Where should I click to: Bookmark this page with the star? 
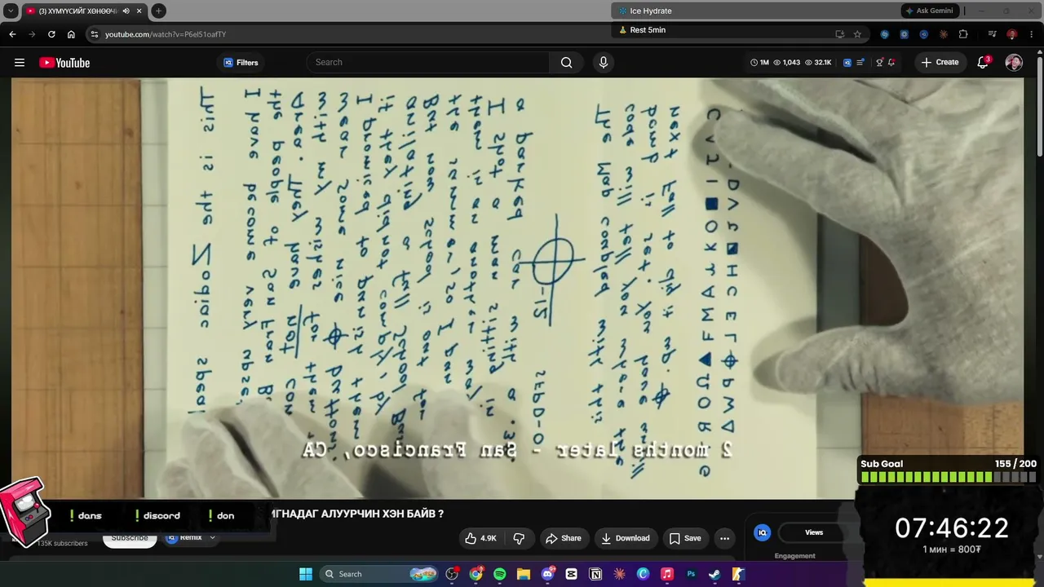click(x=857, y=34)
